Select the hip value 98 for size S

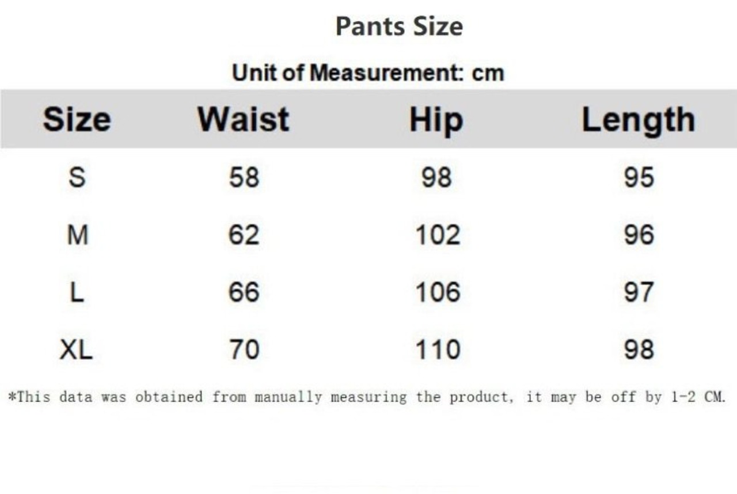click(x=436, y=177)
